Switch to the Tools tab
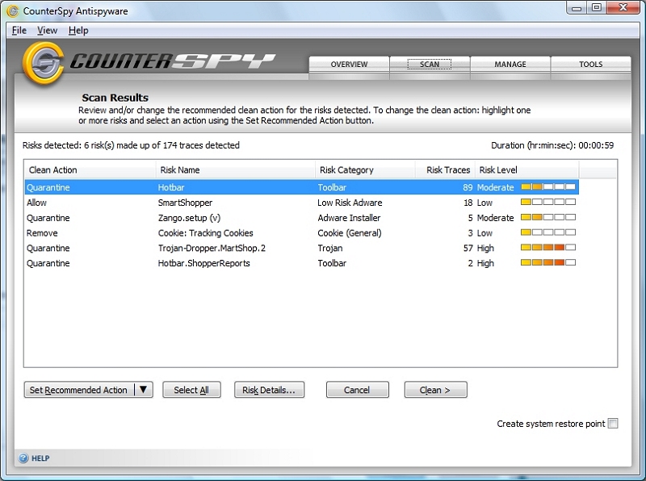 click(x=591, y=65)
